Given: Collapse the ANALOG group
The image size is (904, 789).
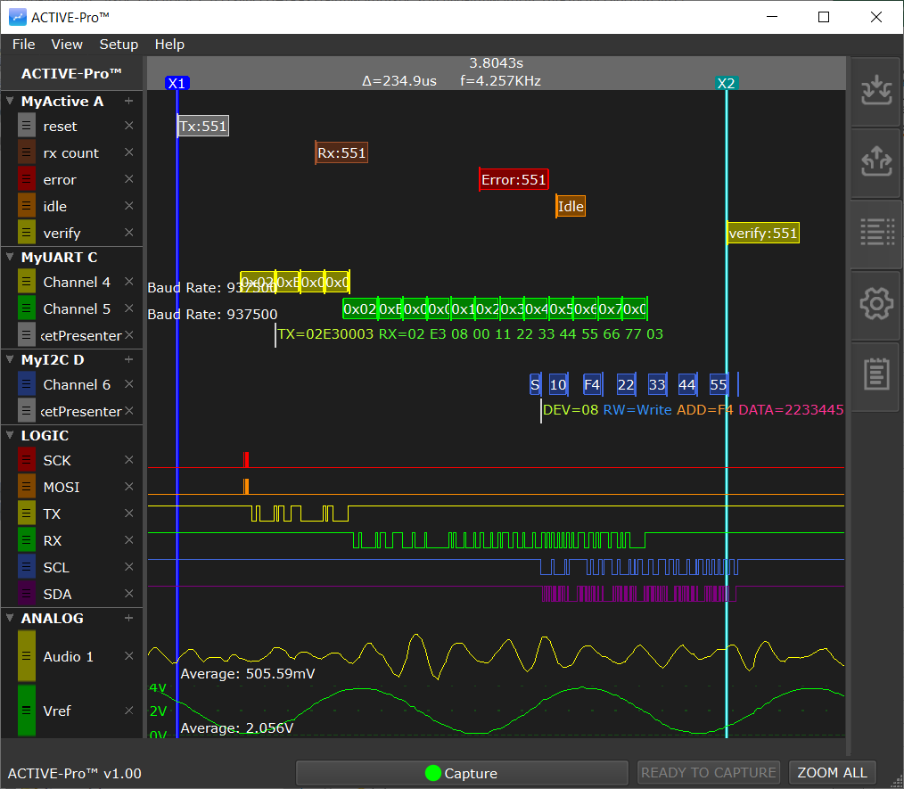Looking at the screenshot, I should coord(11,618).
